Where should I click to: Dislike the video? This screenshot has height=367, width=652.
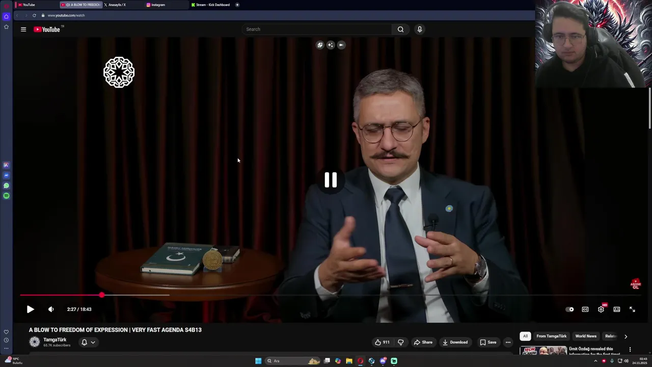tap(400, 343)
